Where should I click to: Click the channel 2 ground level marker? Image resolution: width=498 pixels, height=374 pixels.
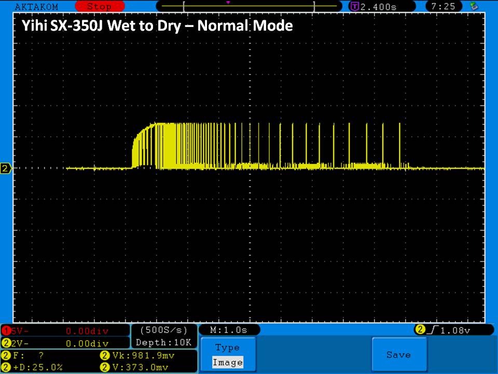(6, 168)
